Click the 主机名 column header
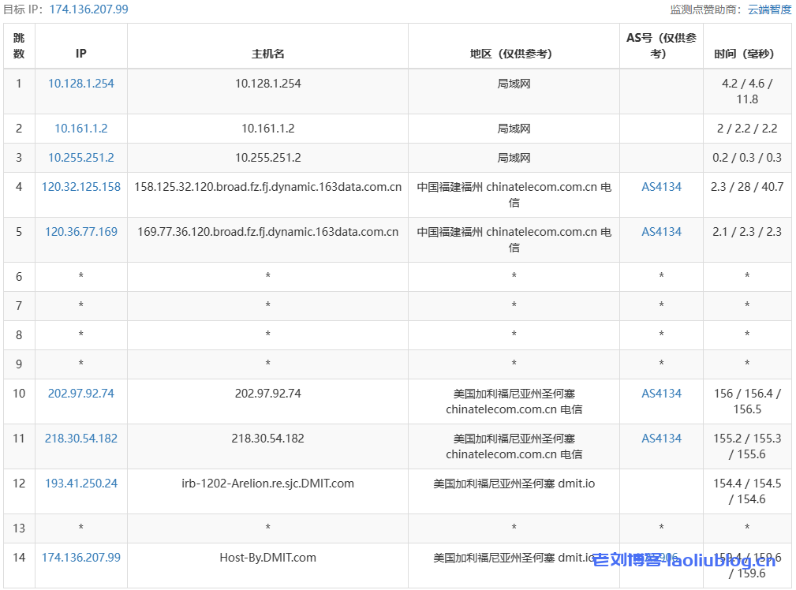 coord(267,54)
